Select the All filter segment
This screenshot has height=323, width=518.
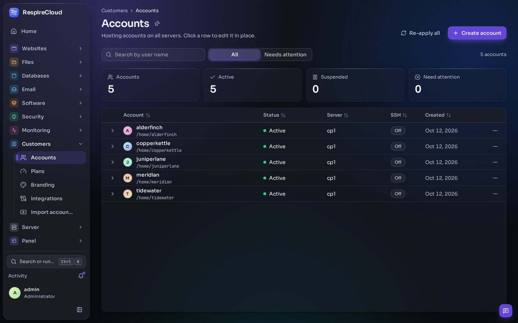click(x=235, y=55)
